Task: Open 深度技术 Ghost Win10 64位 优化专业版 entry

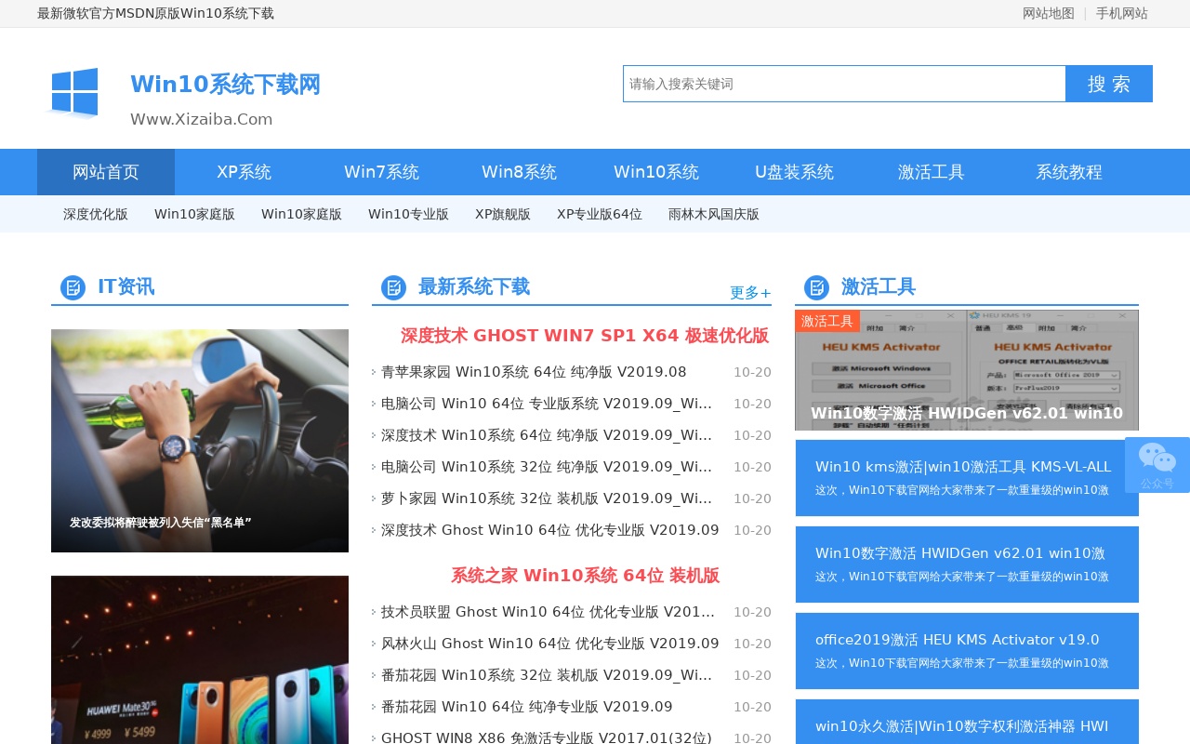Action: click(x=549, y=530)
